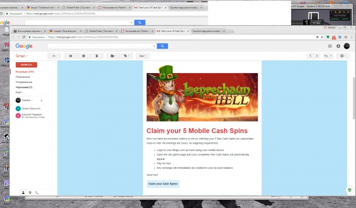Expand the Gmail settings gear menu

click(343, 56)
